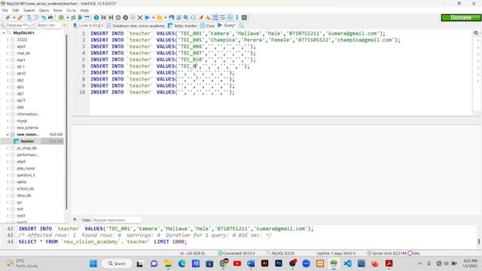The height and width of the screenshot is (271, 482).
Task: Close the log filter with the X icon
Action: coord(75,219)
